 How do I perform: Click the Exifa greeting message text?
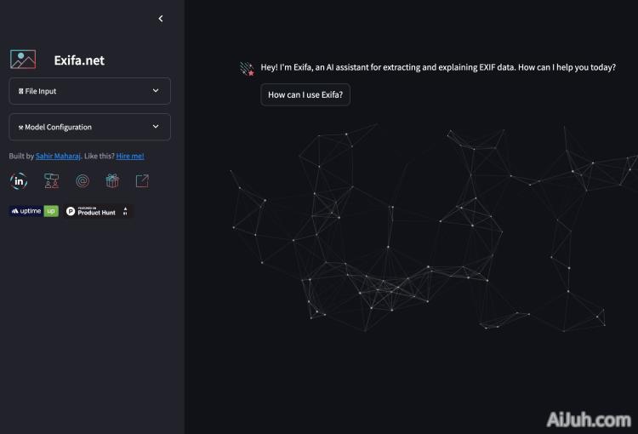(438, 67)
